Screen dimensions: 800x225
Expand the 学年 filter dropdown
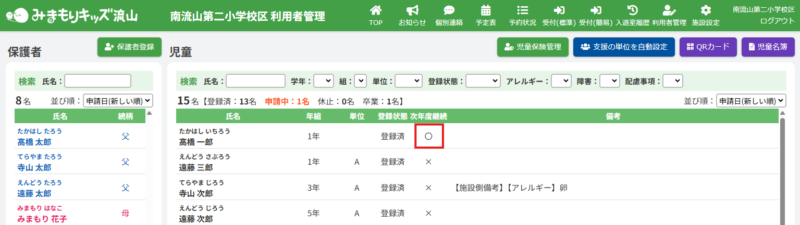(323, 81)
